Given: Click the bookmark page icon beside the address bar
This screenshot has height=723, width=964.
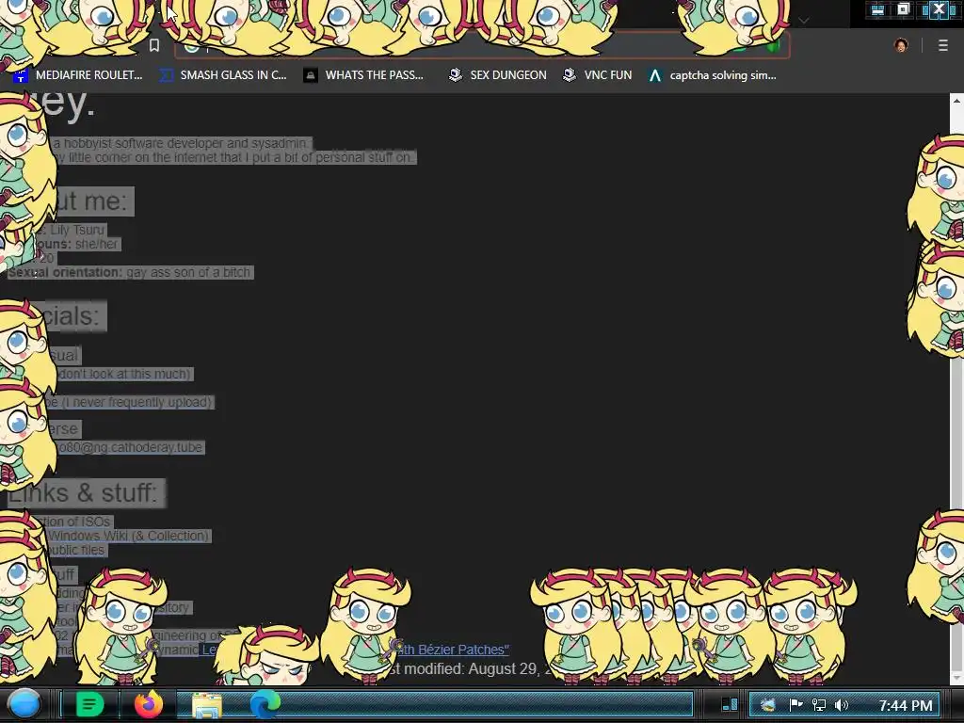Looking at the screenshot, I should 154,45.
